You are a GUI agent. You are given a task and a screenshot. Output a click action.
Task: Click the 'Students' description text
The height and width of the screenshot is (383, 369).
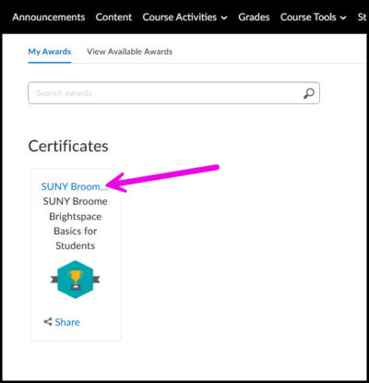(76, 245)
